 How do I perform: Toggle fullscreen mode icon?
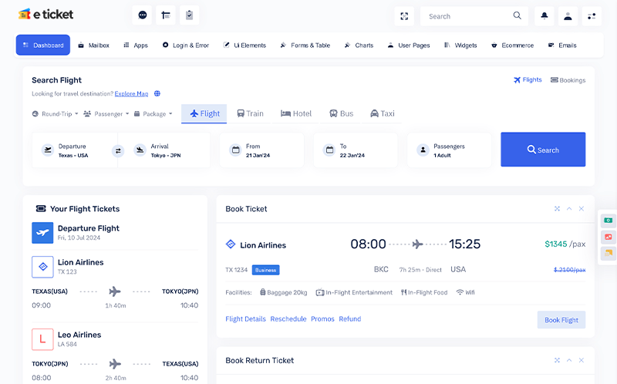click(x=404, y=16)
